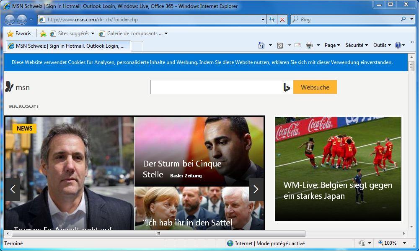Click the horizontal scrollbar thumb

point(158,233)
